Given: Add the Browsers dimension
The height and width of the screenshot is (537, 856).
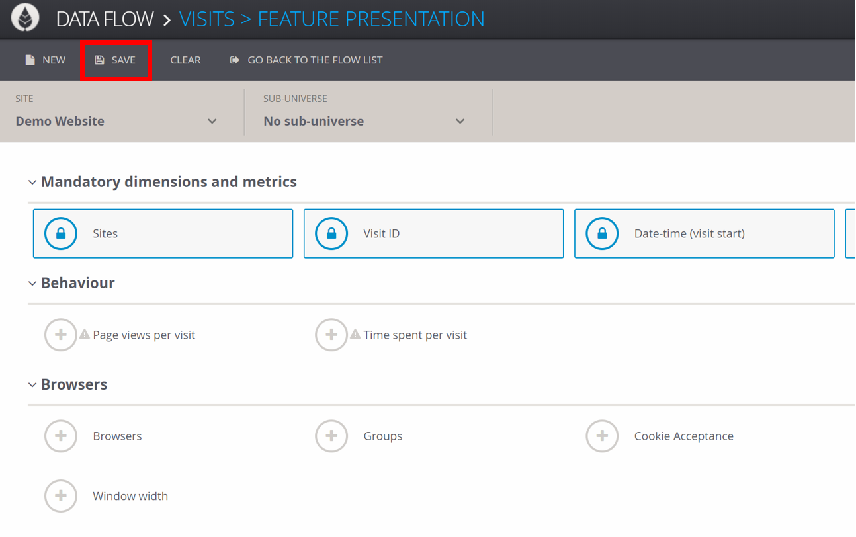Looking at the screenshot, I should point(61,436).
